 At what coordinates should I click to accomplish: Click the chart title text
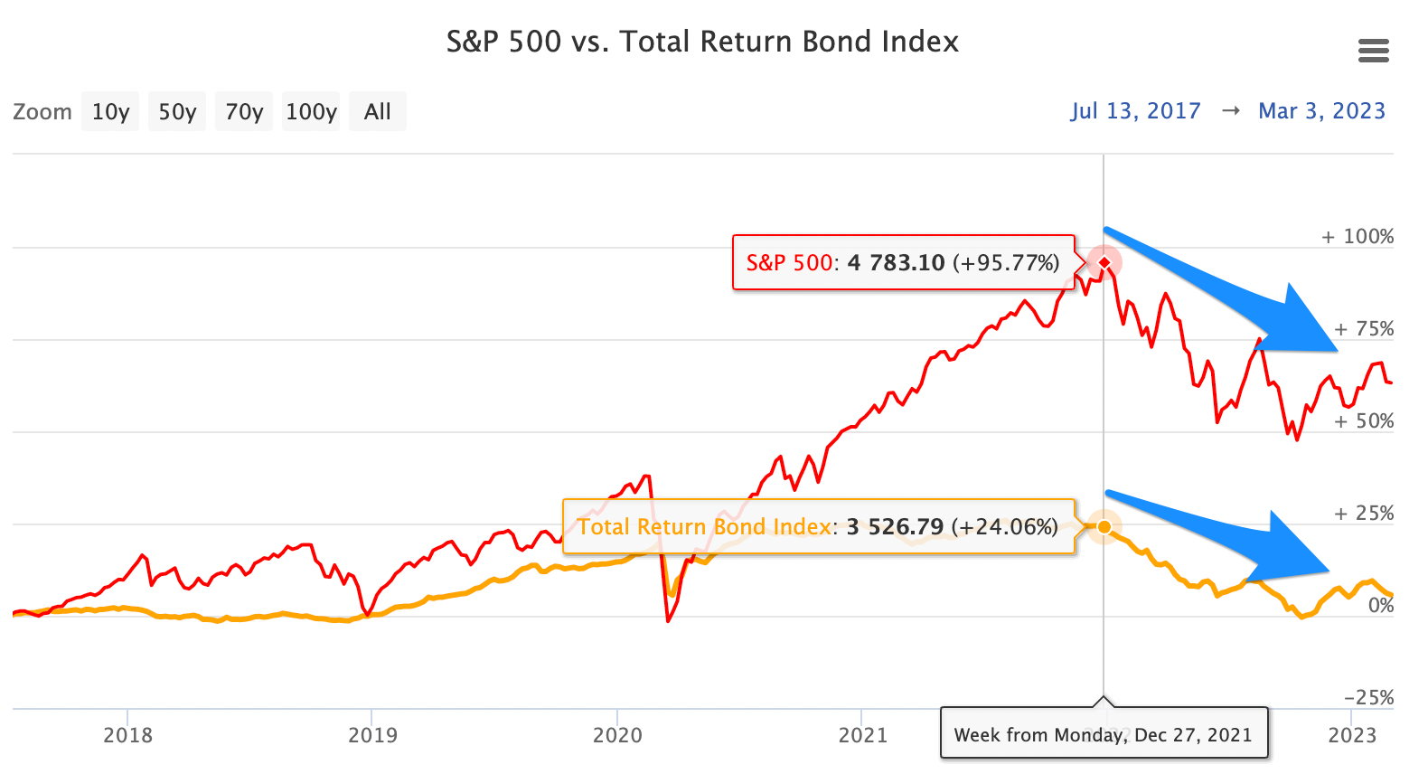(x=702, y=42)
